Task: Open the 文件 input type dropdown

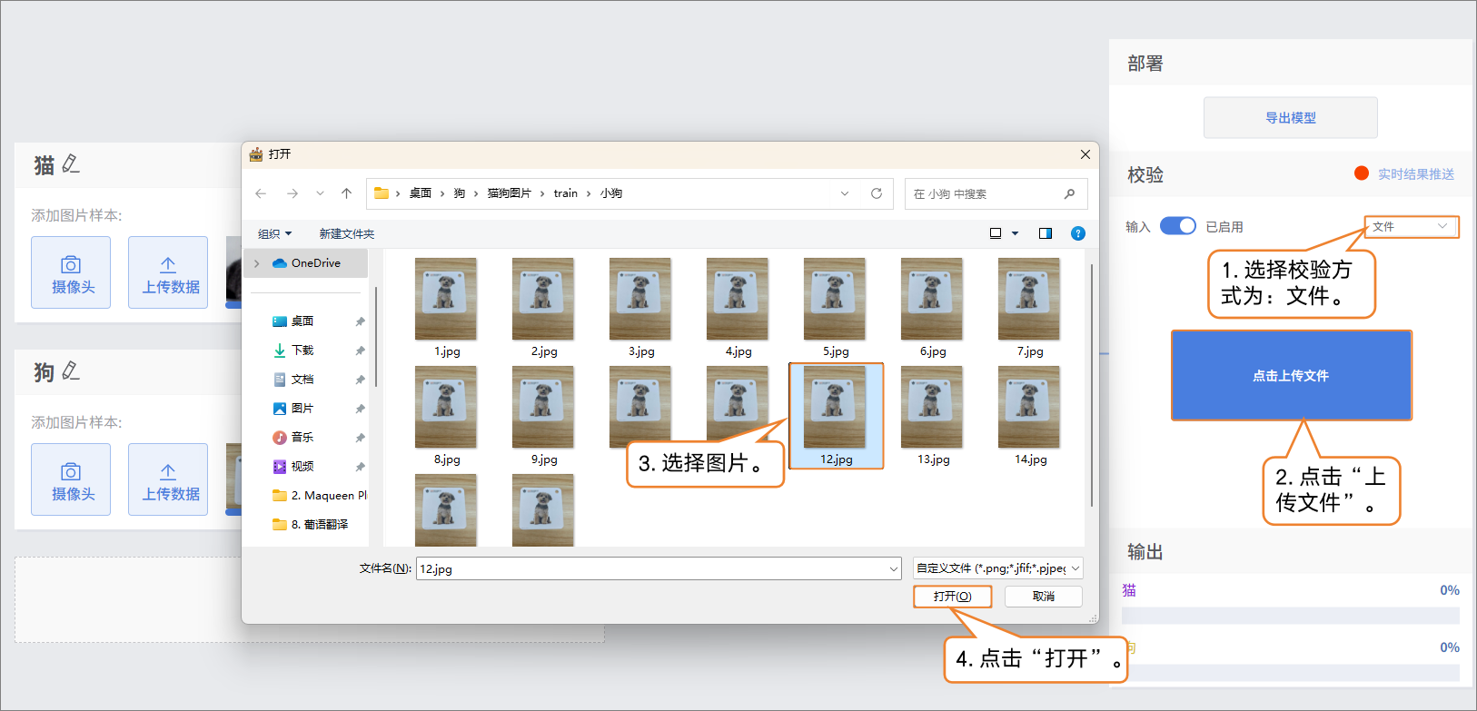Action: coord(1411,227)
